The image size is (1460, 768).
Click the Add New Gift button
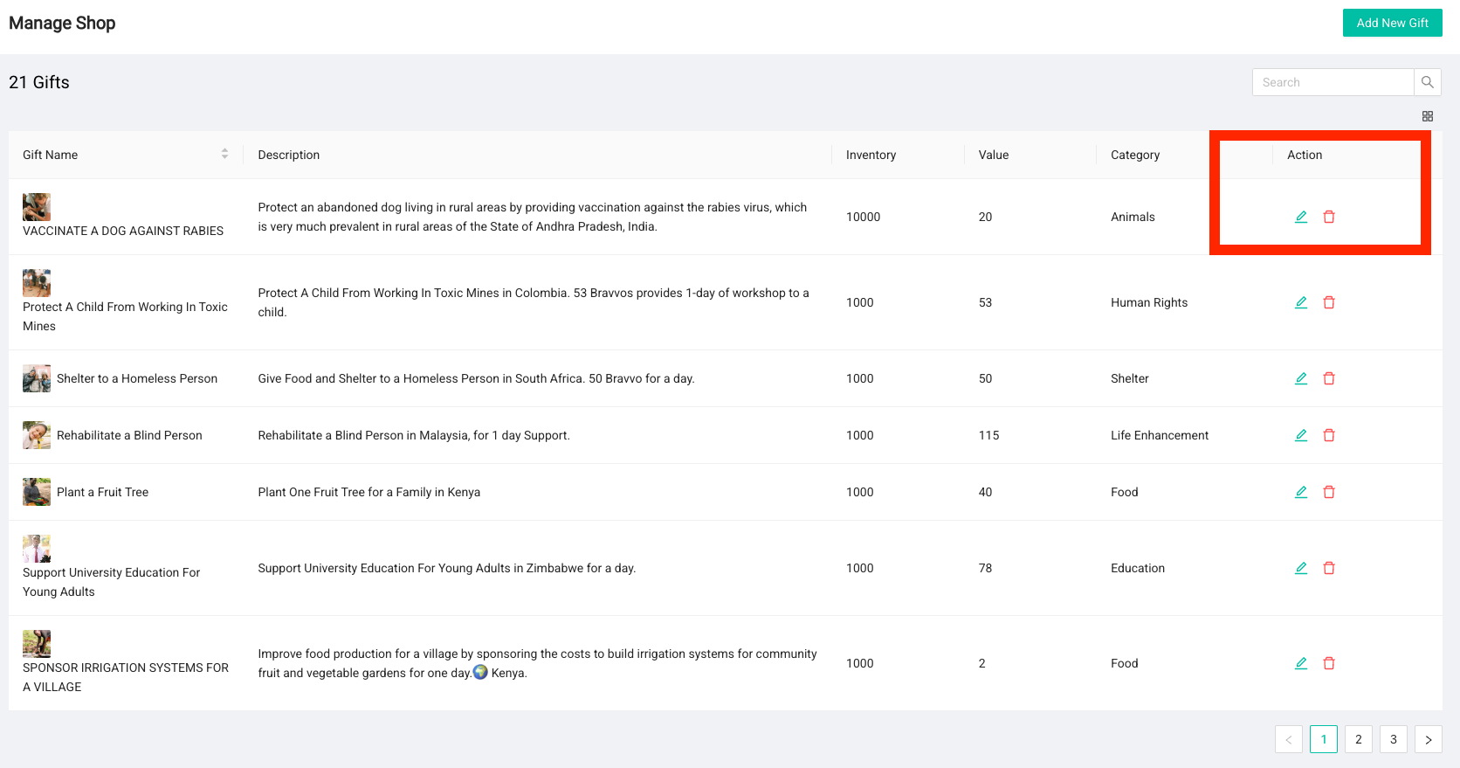[1392, 23]
